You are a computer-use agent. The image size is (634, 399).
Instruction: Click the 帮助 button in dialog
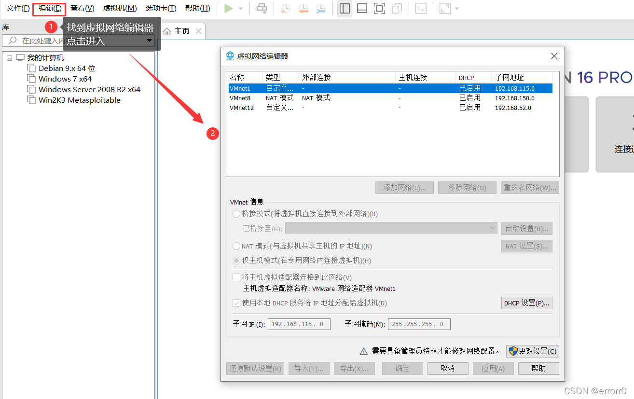[538, 369]
